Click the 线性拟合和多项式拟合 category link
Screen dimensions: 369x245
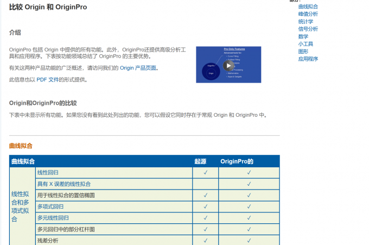(x=20, y=206)
